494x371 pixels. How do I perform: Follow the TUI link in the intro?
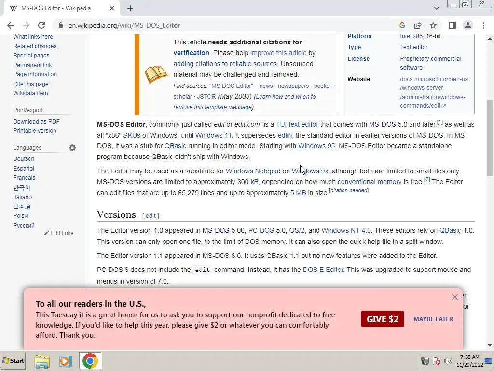281,124
